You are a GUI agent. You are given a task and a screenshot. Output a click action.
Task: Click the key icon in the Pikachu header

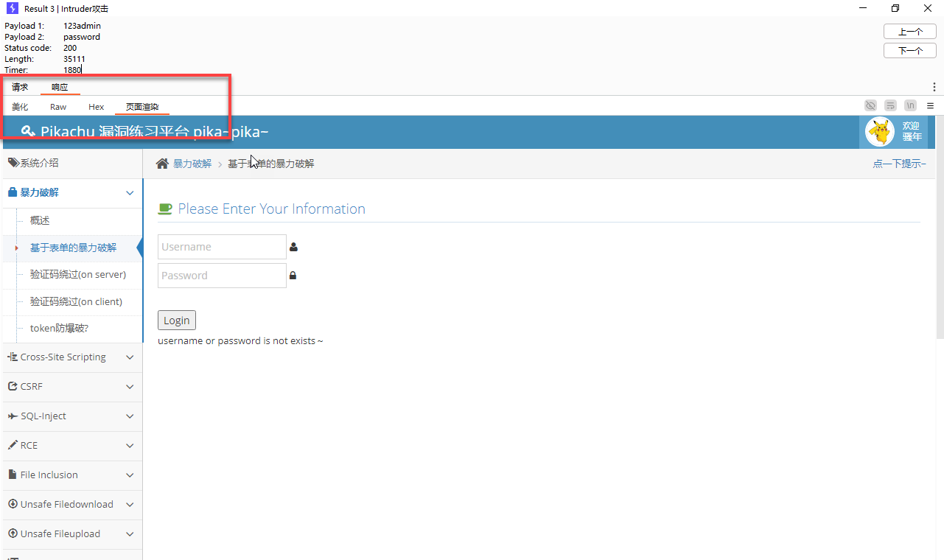(28, 131)
